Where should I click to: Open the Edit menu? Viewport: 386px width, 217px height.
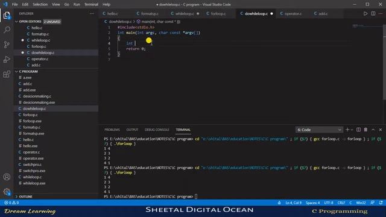click(x=25, y=4)
